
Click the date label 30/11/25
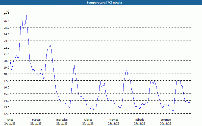pos(166,123)
